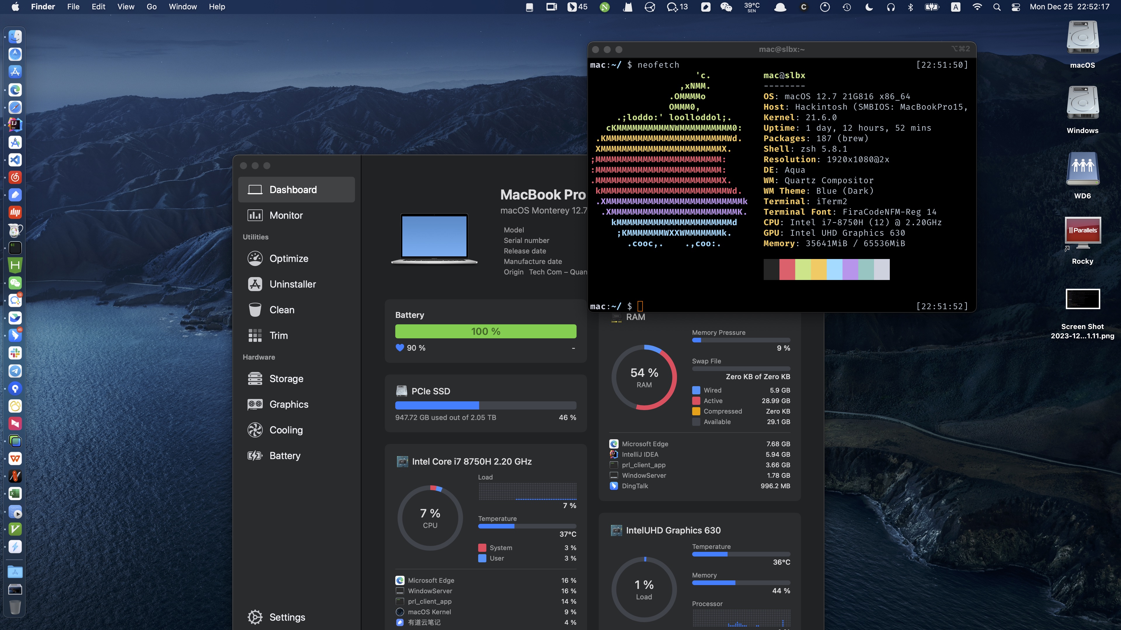Viewport: 1121px width, 630px height.
Task: Open the Cooling hardware section
Action: point(296,430)
